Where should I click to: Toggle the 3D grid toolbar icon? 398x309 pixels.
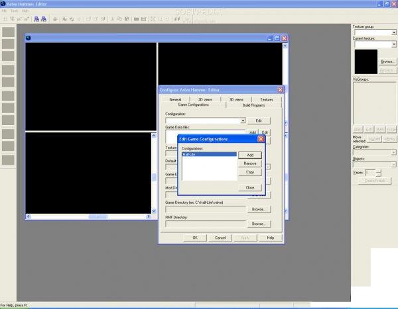[x=12, y=19]
